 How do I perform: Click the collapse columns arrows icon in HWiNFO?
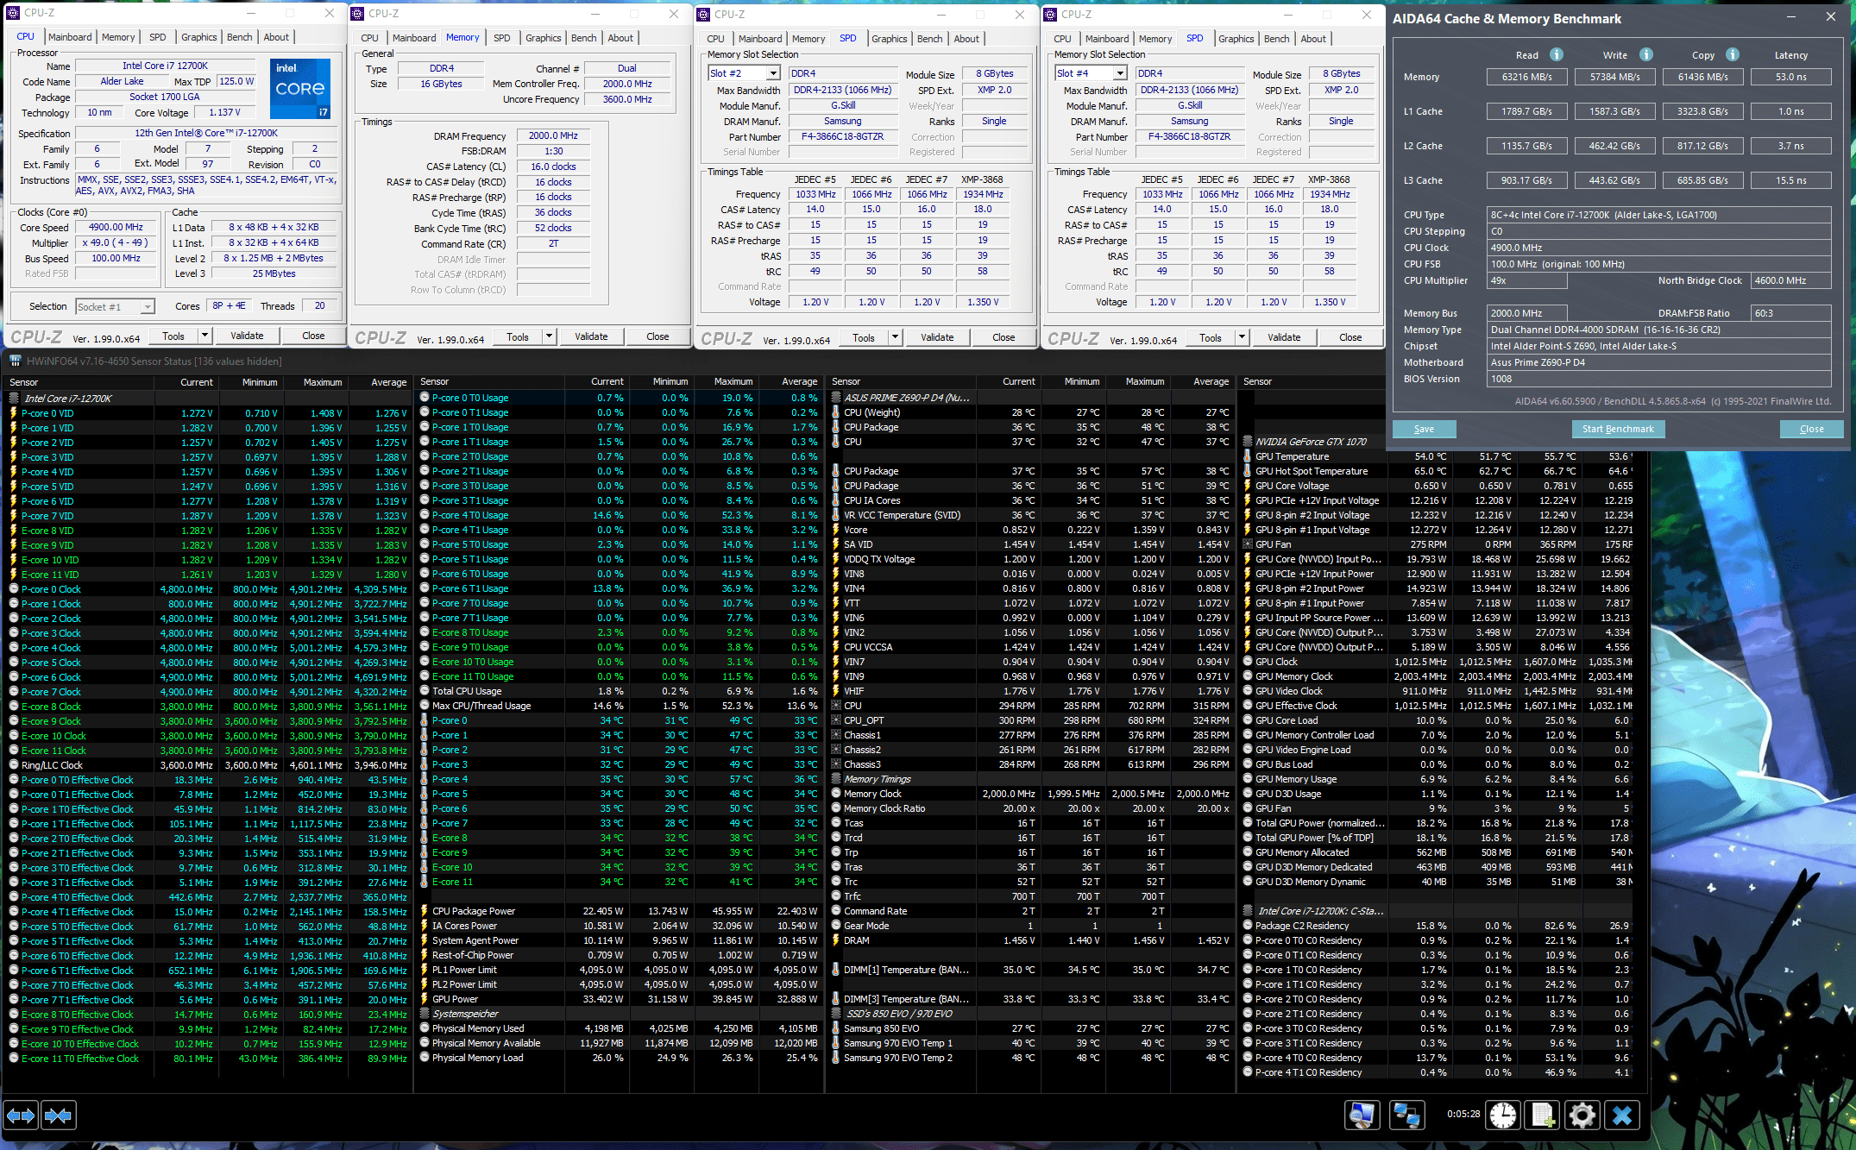(58, 1115)
